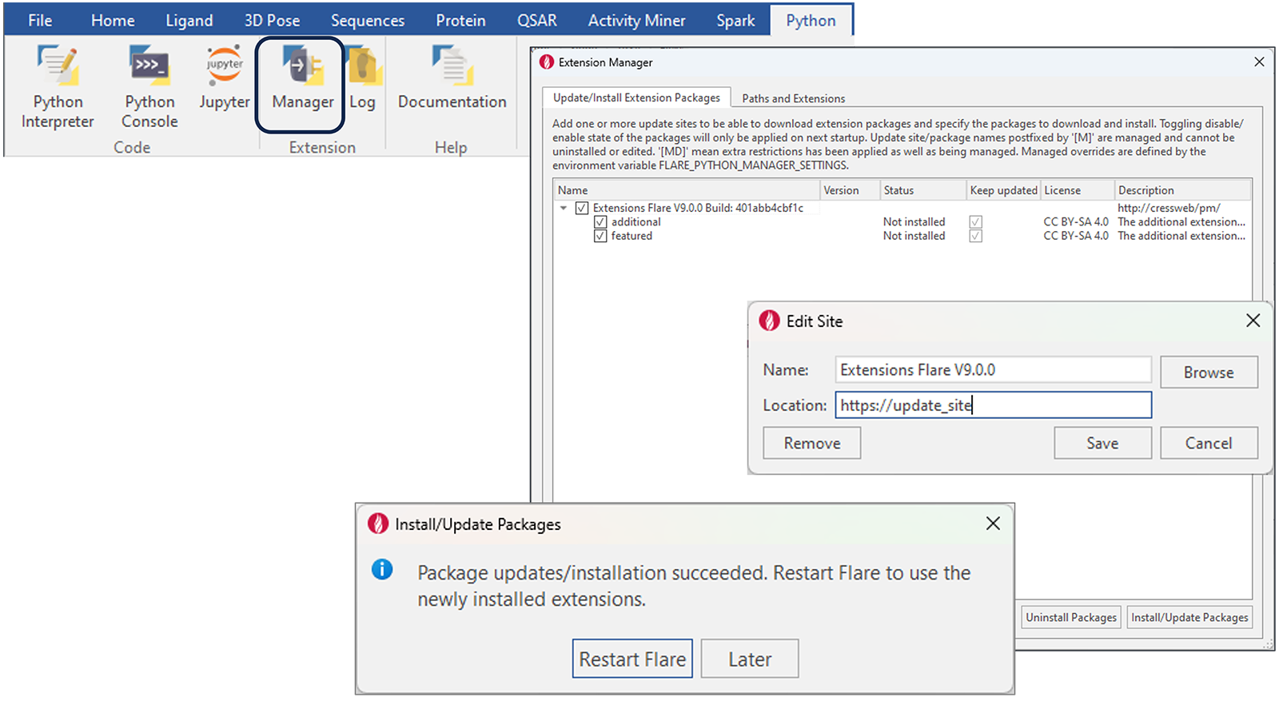
Task: Uncheck the additional package checkbox
Action: (600, 222)
